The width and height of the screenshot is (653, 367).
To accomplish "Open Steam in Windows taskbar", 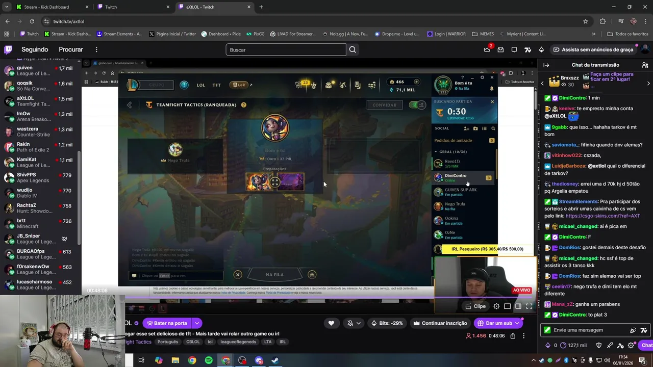I will tap(275, 360).
